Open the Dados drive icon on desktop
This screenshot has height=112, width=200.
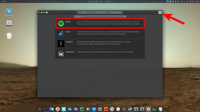(9, 25)
